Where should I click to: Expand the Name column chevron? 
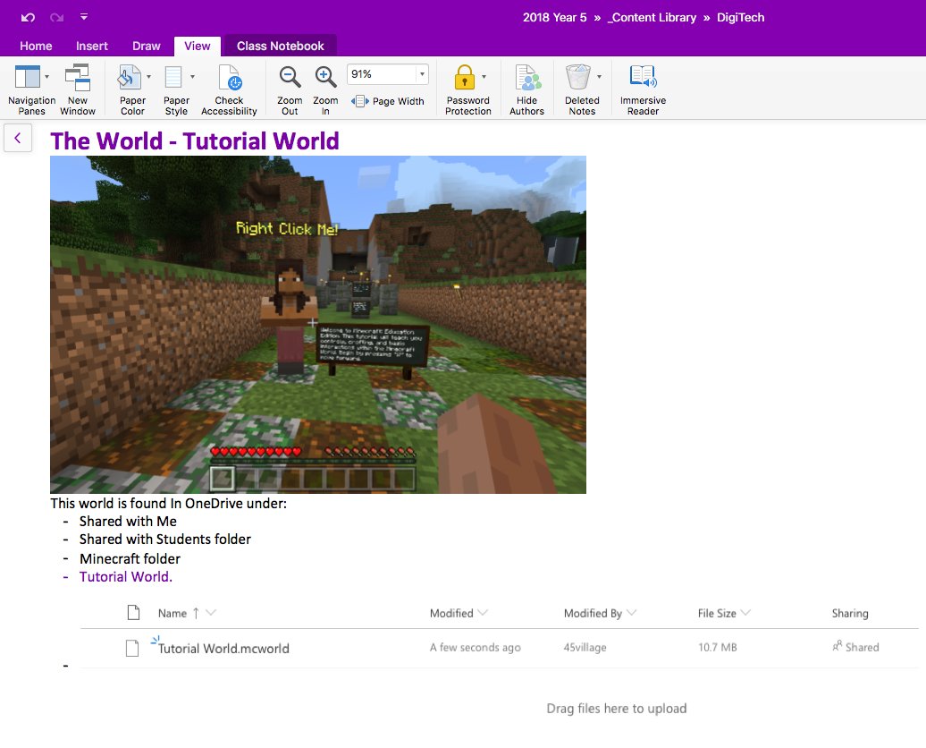211,613
